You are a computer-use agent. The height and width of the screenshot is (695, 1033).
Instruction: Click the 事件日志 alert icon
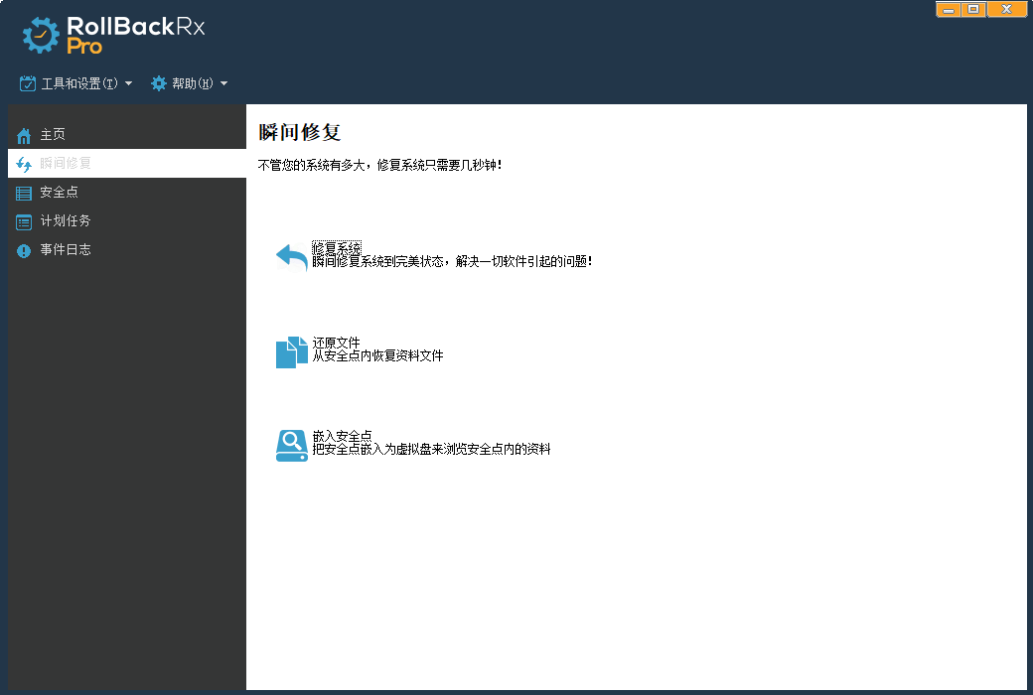click(x=24, y=250)
